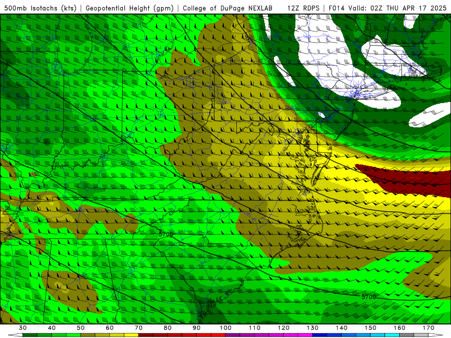This screenshot has width=451, height=338.
Task: Click the 'Geopotential Height (gpm)' title text
Action: point(130,8)
